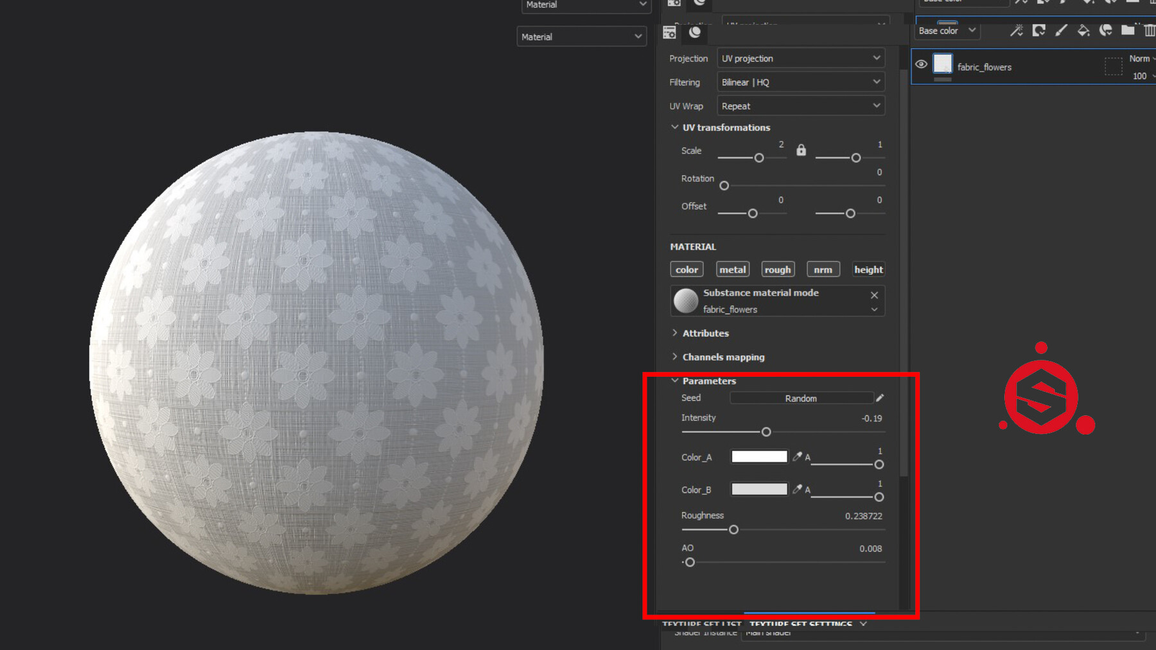Click the Color_B light gray swatch
Viewport: 1156px width, 650px height.
pos(759,490)
